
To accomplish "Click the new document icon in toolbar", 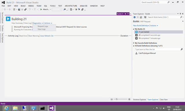I will point(71,10).
